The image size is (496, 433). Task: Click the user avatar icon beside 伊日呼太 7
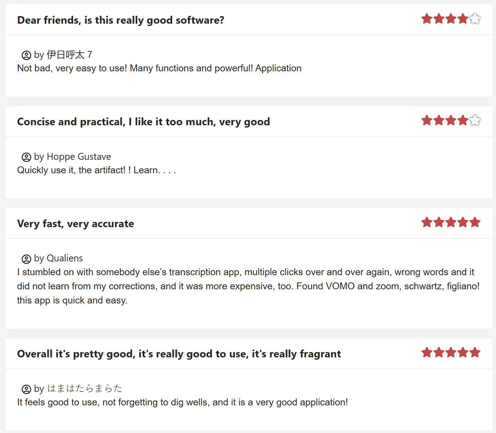pyautogui.click(x=26, y=55)
